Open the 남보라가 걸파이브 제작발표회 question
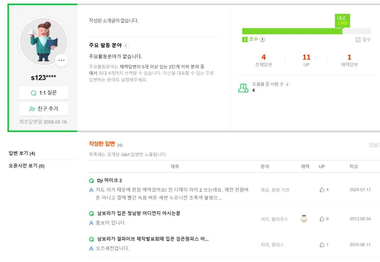Screen dimensions: 380x262 148,239
